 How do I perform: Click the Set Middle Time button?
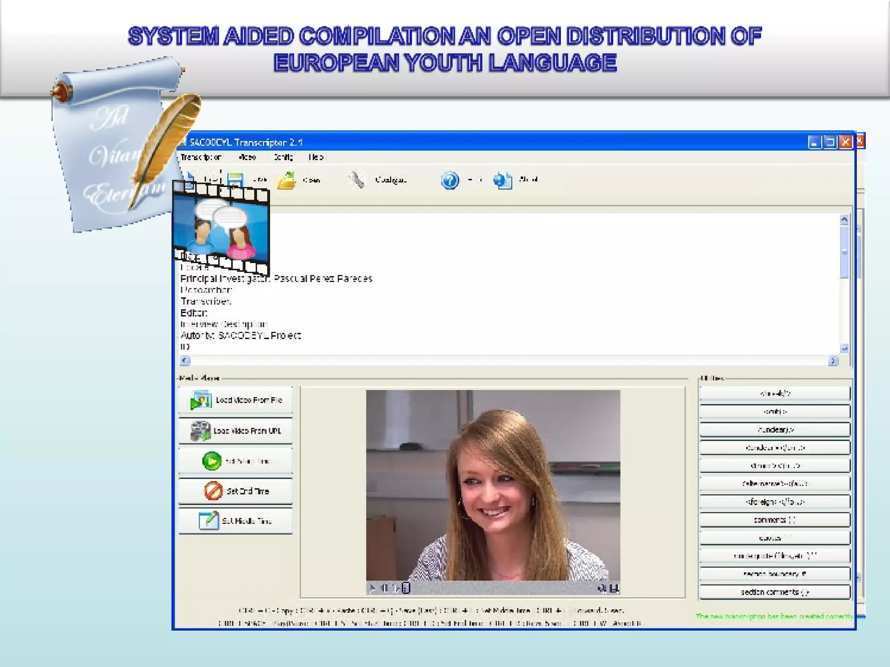[236, 521]
